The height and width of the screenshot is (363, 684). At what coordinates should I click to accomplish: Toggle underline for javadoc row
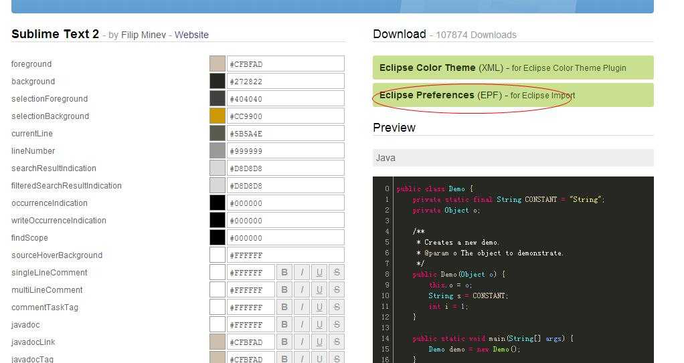[x=319, y=325]
